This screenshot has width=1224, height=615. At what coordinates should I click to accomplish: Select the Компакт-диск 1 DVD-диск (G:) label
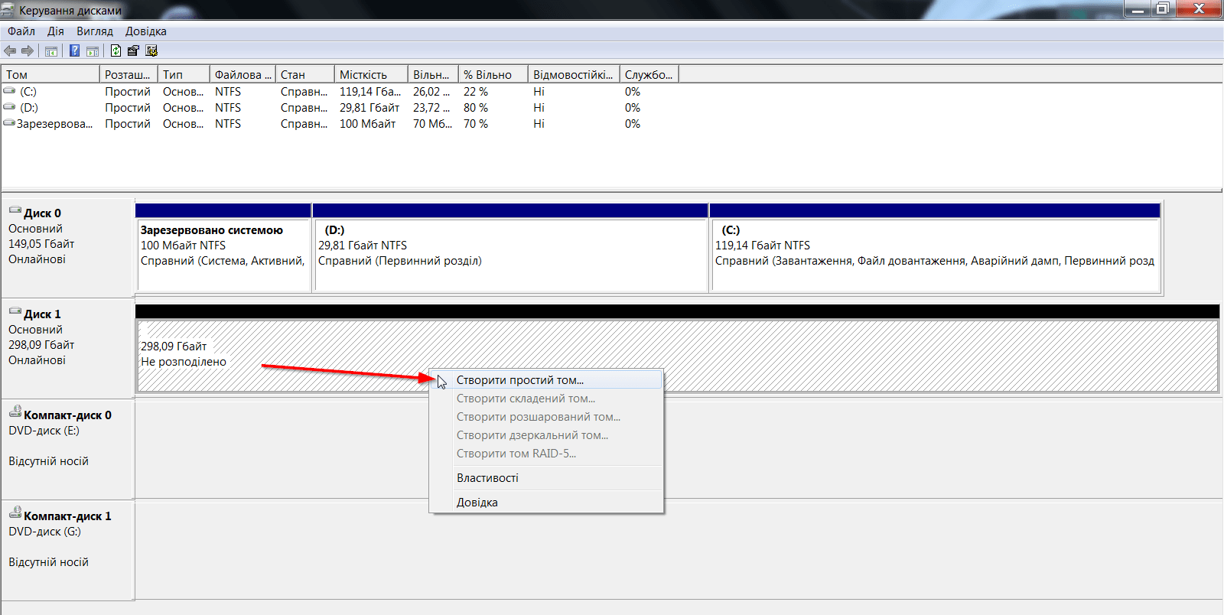67,551
